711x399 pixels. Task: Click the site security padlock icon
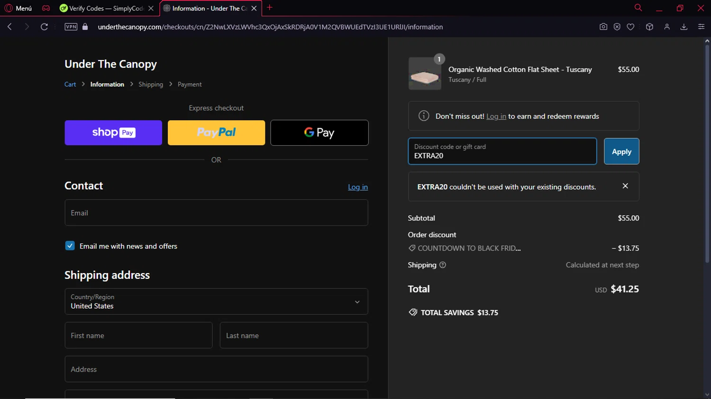coord(85,27)
